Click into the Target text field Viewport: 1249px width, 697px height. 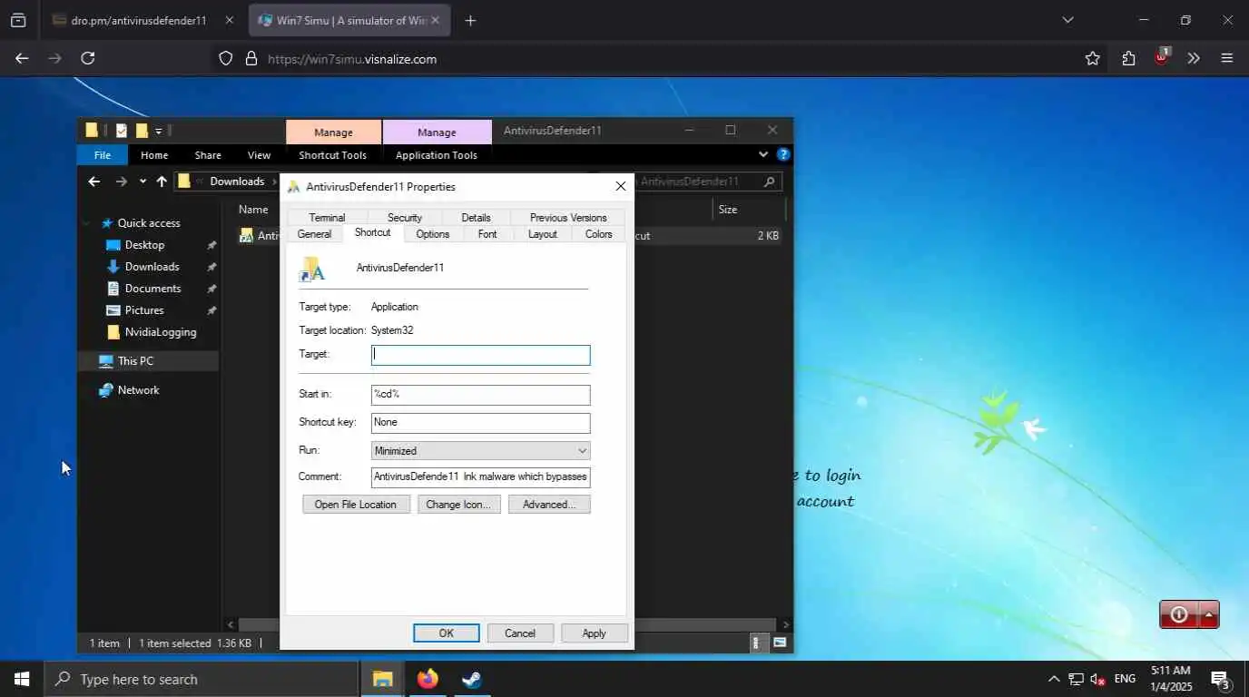click(x=480, y=355)
